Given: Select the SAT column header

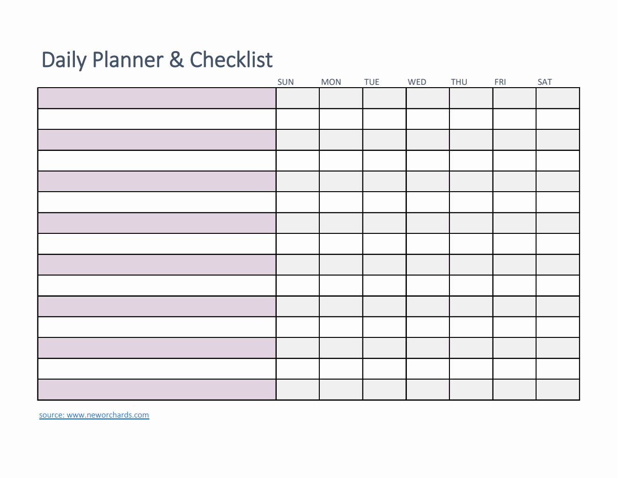Looking at the screenshot, I should (544, 82).
